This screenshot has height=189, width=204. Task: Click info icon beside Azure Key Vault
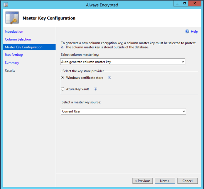tap(95, 89)
